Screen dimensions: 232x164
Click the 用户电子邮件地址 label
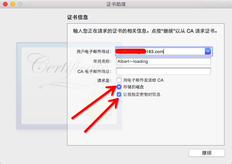(x=94, y=52)
